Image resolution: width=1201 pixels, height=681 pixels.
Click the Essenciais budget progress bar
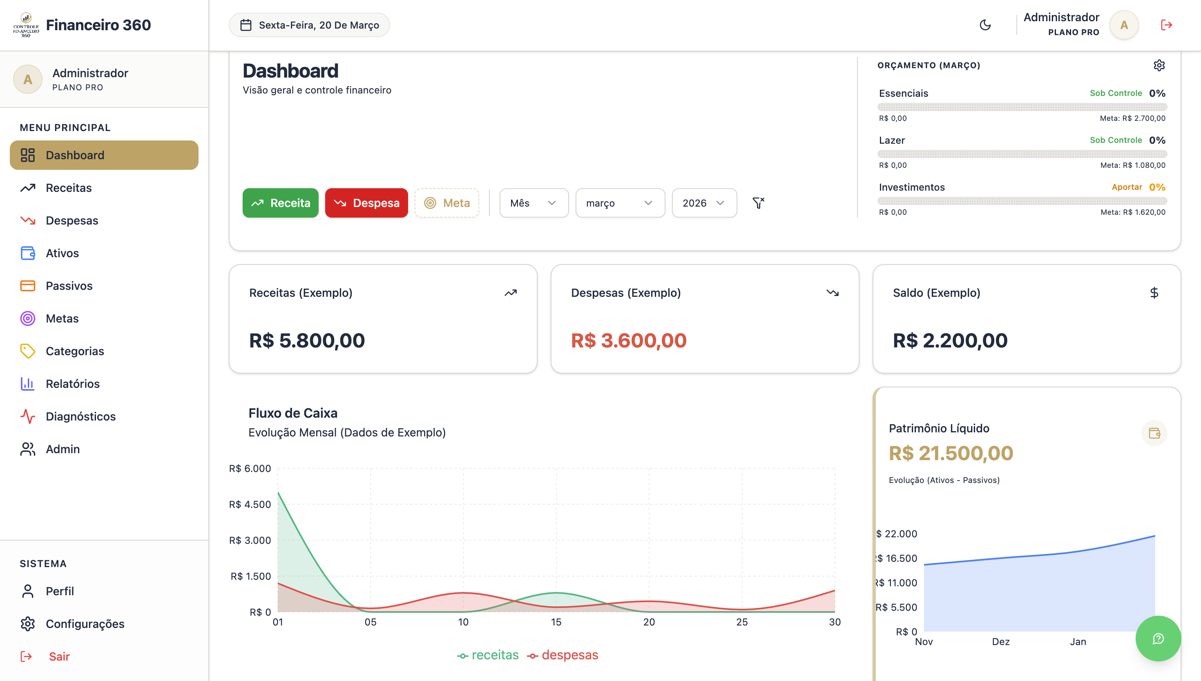pos(1021,106)
